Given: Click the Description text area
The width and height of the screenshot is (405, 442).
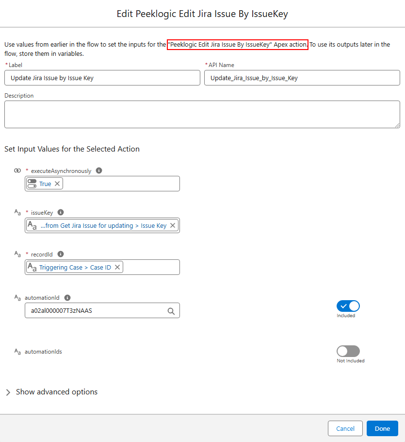Looking at the screenshot, I should point(202,114).
